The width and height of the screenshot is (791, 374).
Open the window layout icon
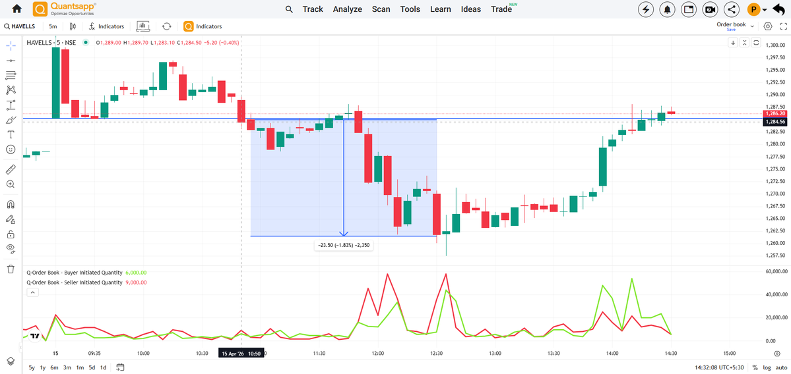point(689,9)
